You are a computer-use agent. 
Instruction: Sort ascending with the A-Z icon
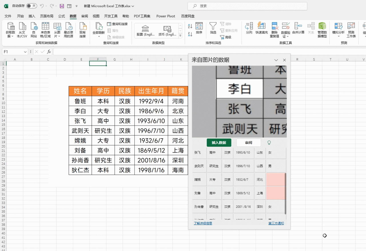click(x=190, y=26)
